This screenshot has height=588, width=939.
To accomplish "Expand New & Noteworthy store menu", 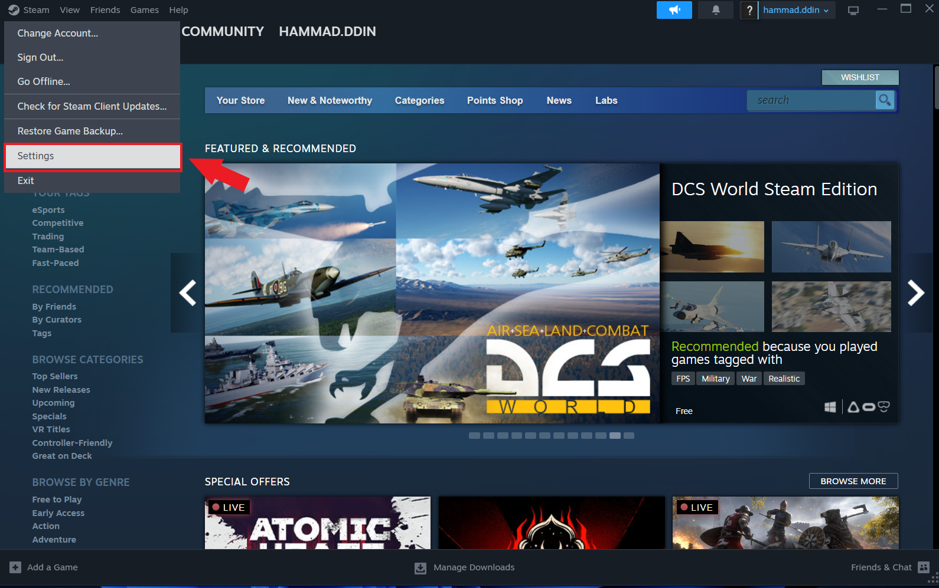I will 330,100.
